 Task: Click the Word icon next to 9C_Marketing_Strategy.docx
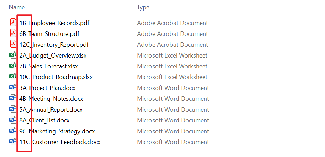(13, 131)
